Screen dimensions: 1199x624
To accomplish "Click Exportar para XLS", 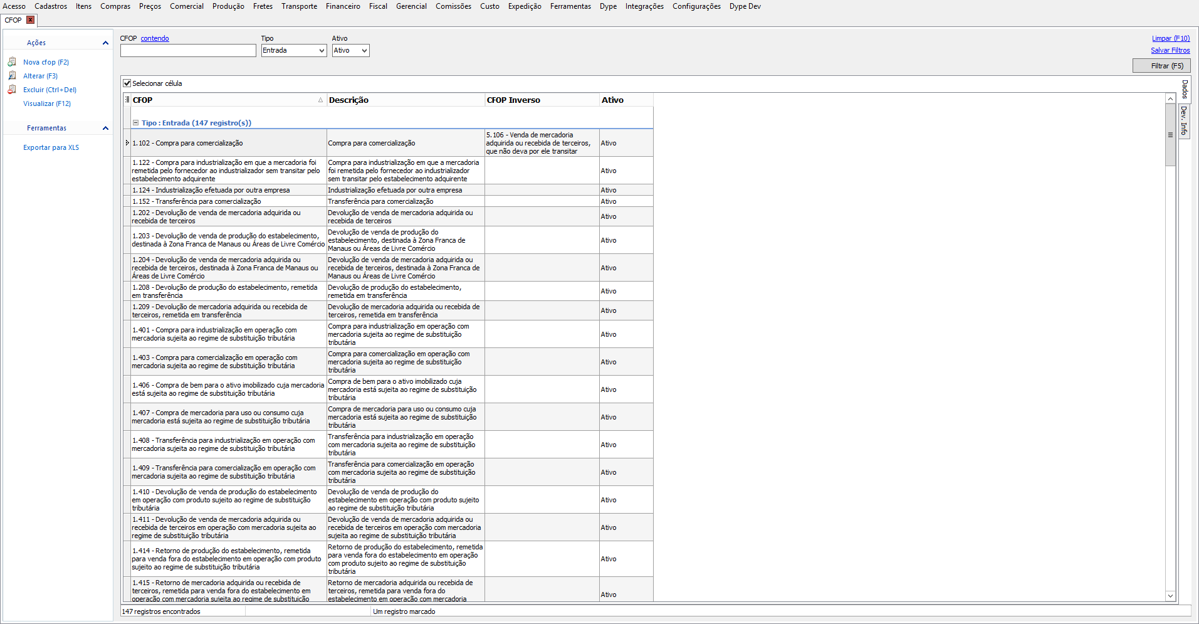I will 51,147.
